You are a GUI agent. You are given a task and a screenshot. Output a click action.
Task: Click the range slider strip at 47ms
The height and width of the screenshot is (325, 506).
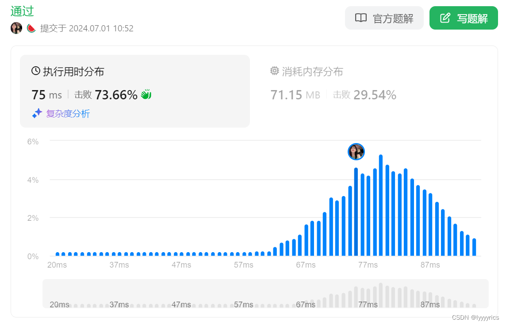[x=181, y=304]
